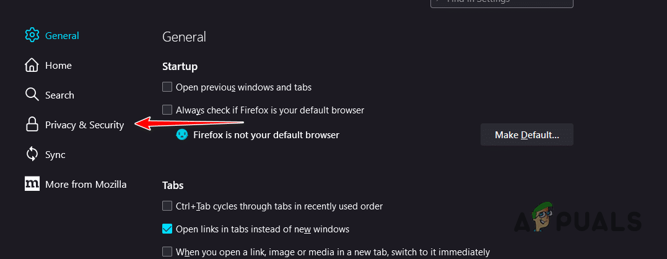Open the More from Mozilla text label
The width and height of the screenshot is (667, 259).
[x=85, y=184]
